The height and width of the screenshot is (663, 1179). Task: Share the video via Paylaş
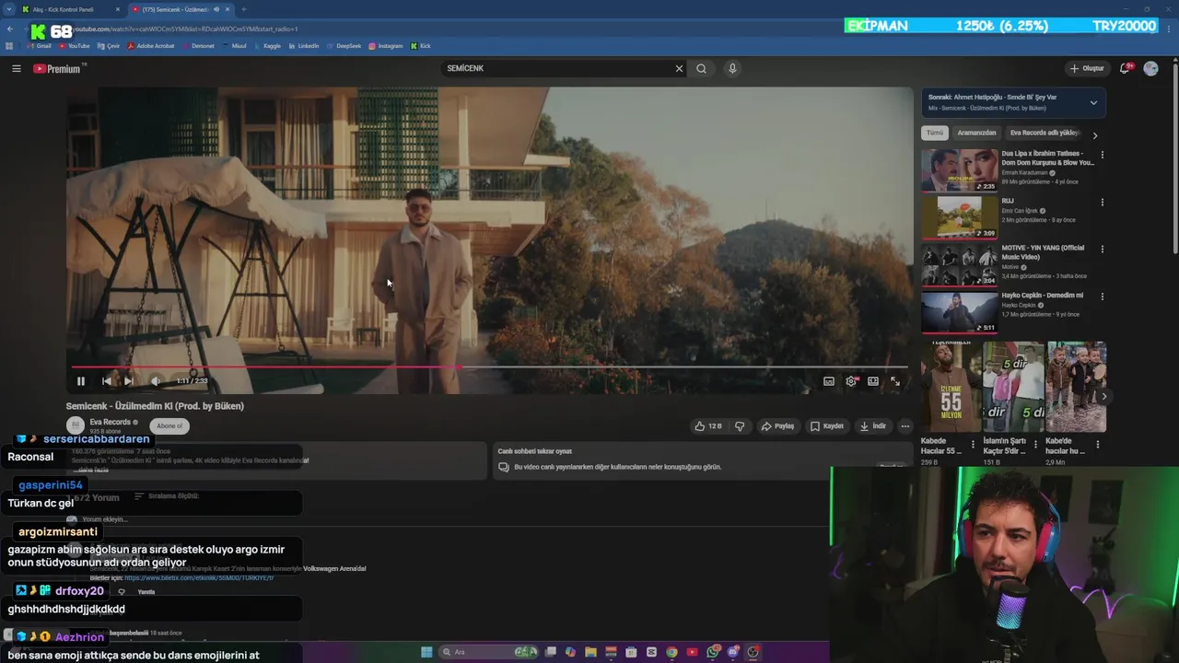click(x=777, y=426)
